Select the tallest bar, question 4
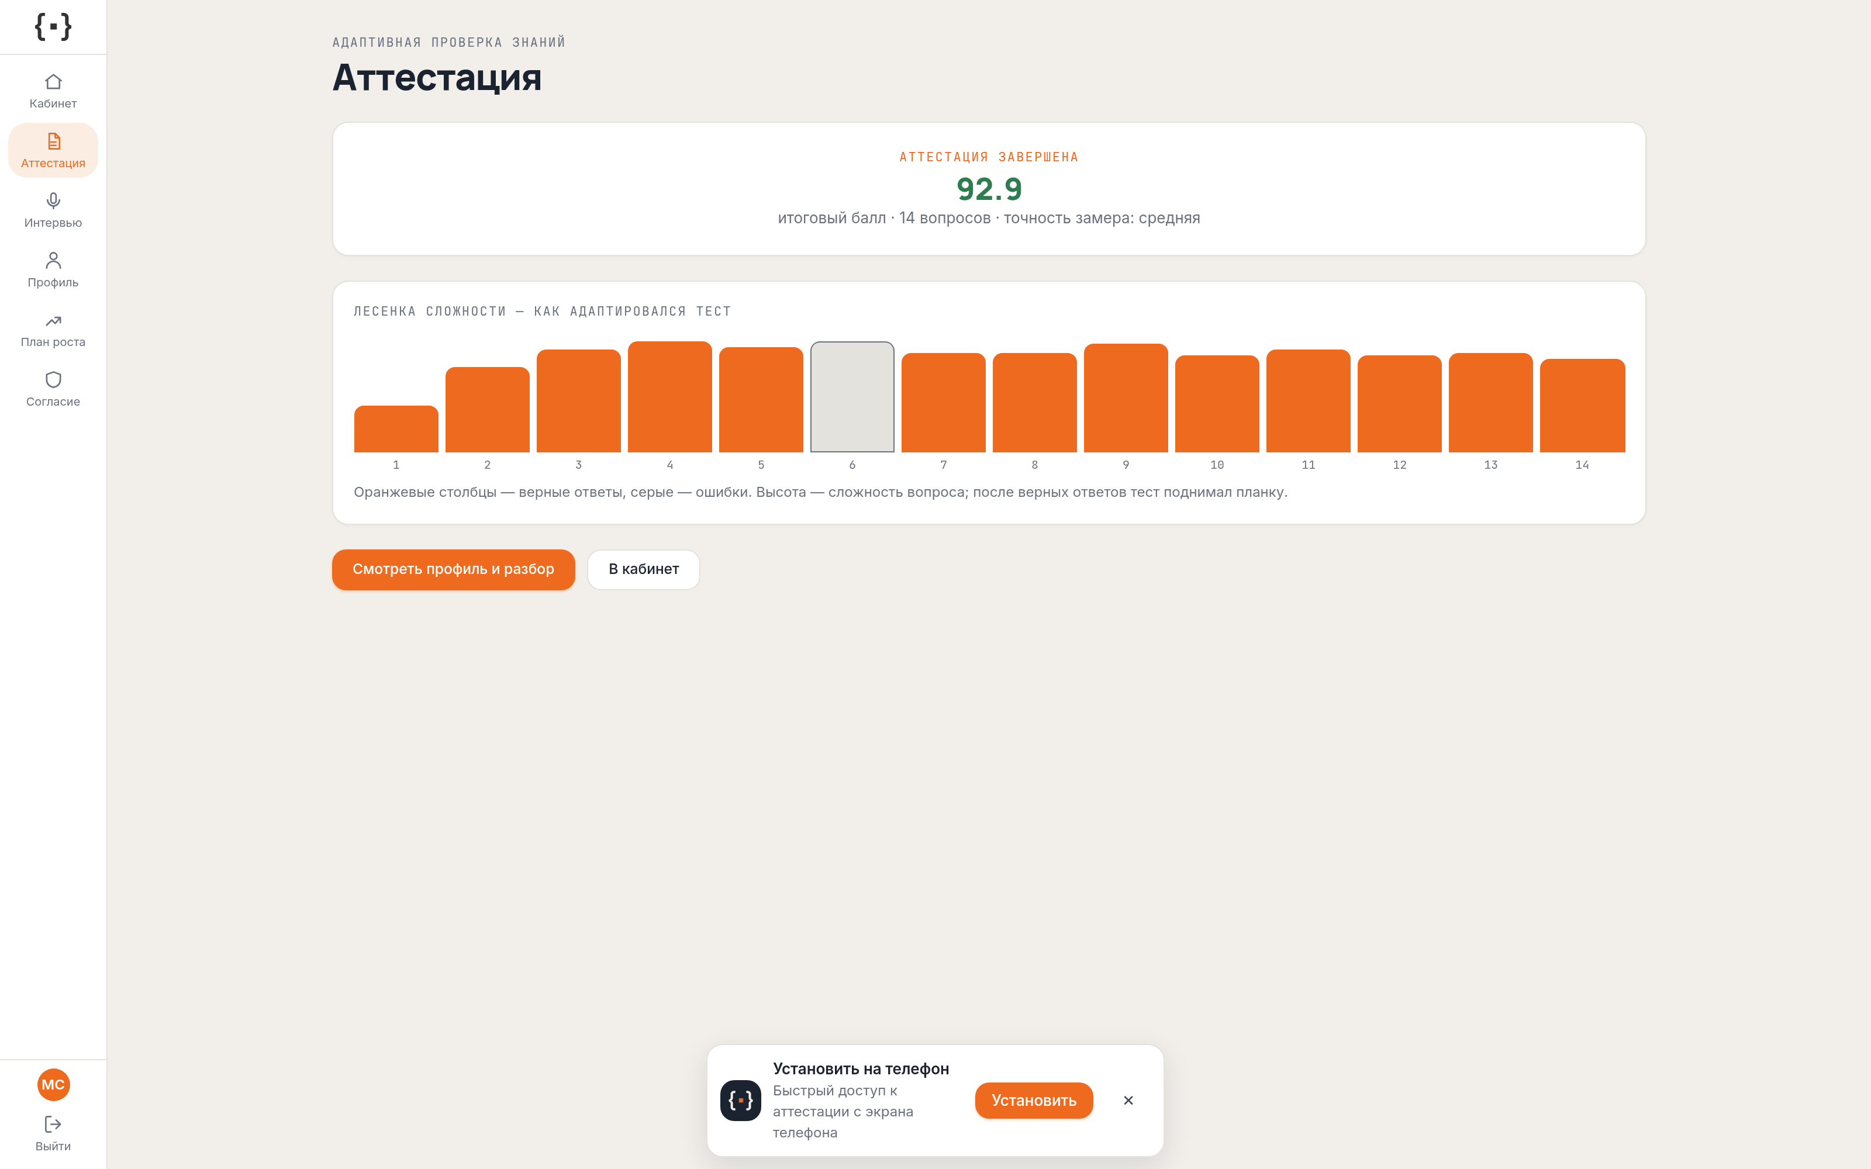 (x=669, y=397)
